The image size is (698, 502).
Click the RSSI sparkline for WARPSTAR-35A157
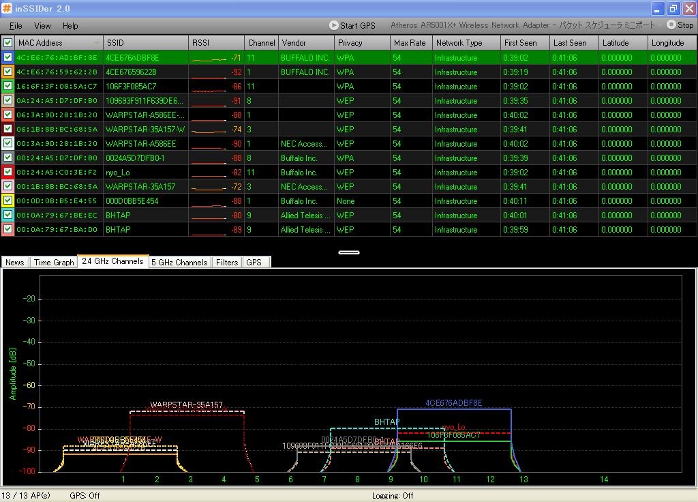pyautogui.click(x=209, y=187)
